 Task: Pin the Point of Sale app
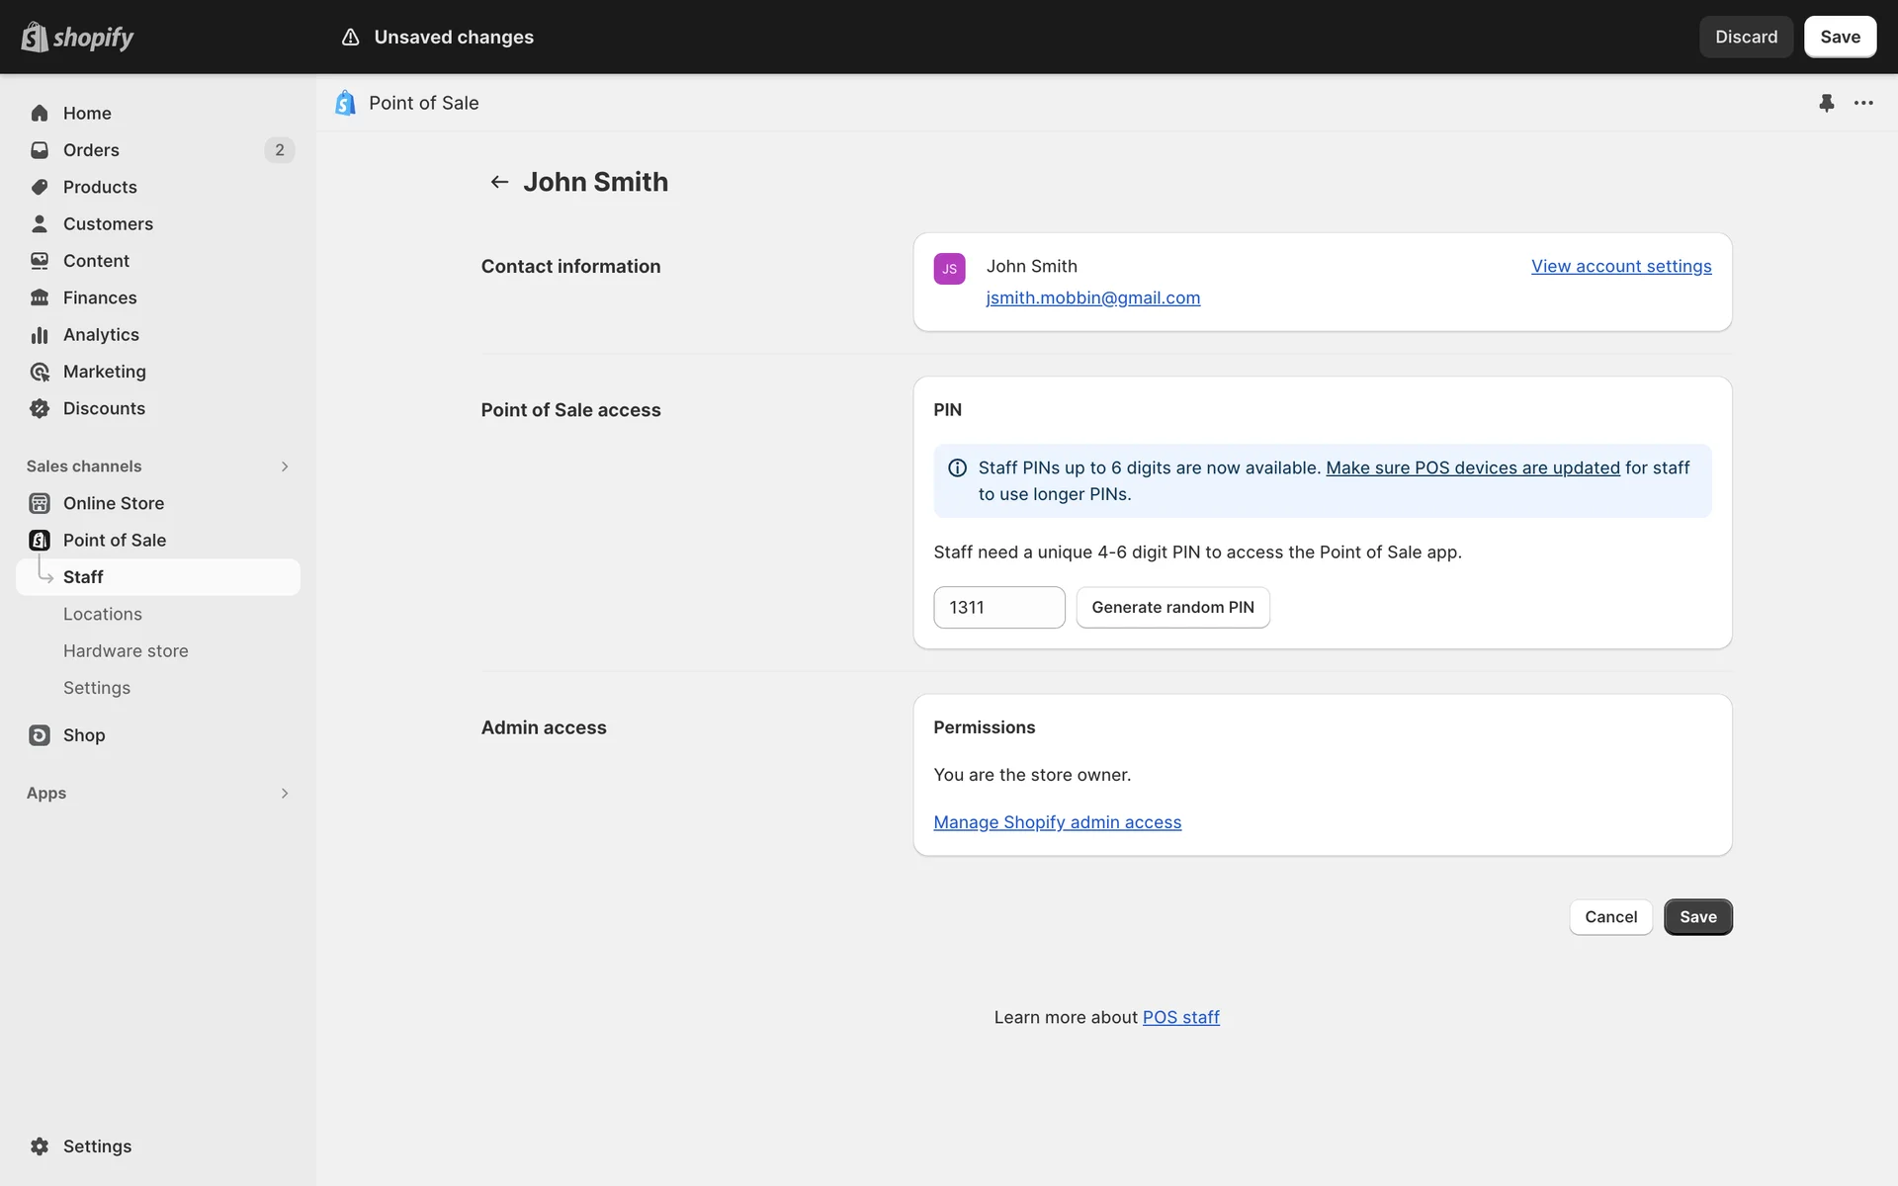[1826, 103]
